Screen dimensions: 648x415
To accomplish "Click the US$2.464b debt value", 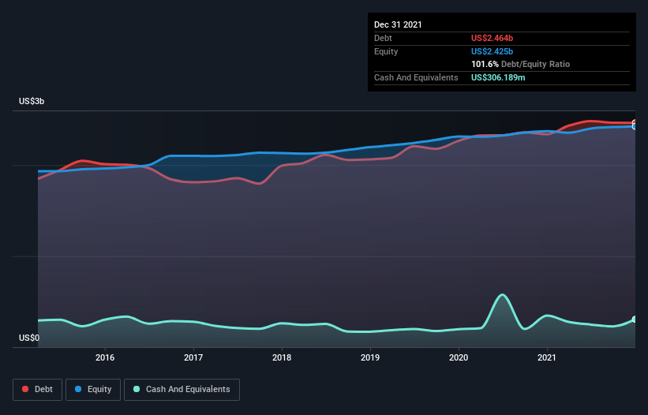I will (492, 38).
